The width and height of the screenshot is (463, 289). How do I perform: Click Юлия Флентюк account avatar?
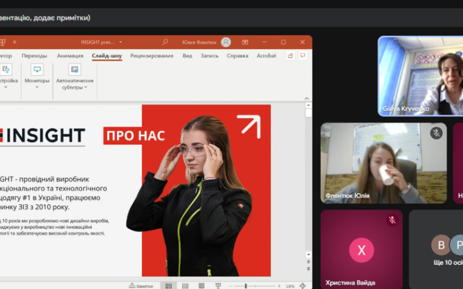point(226,42)
